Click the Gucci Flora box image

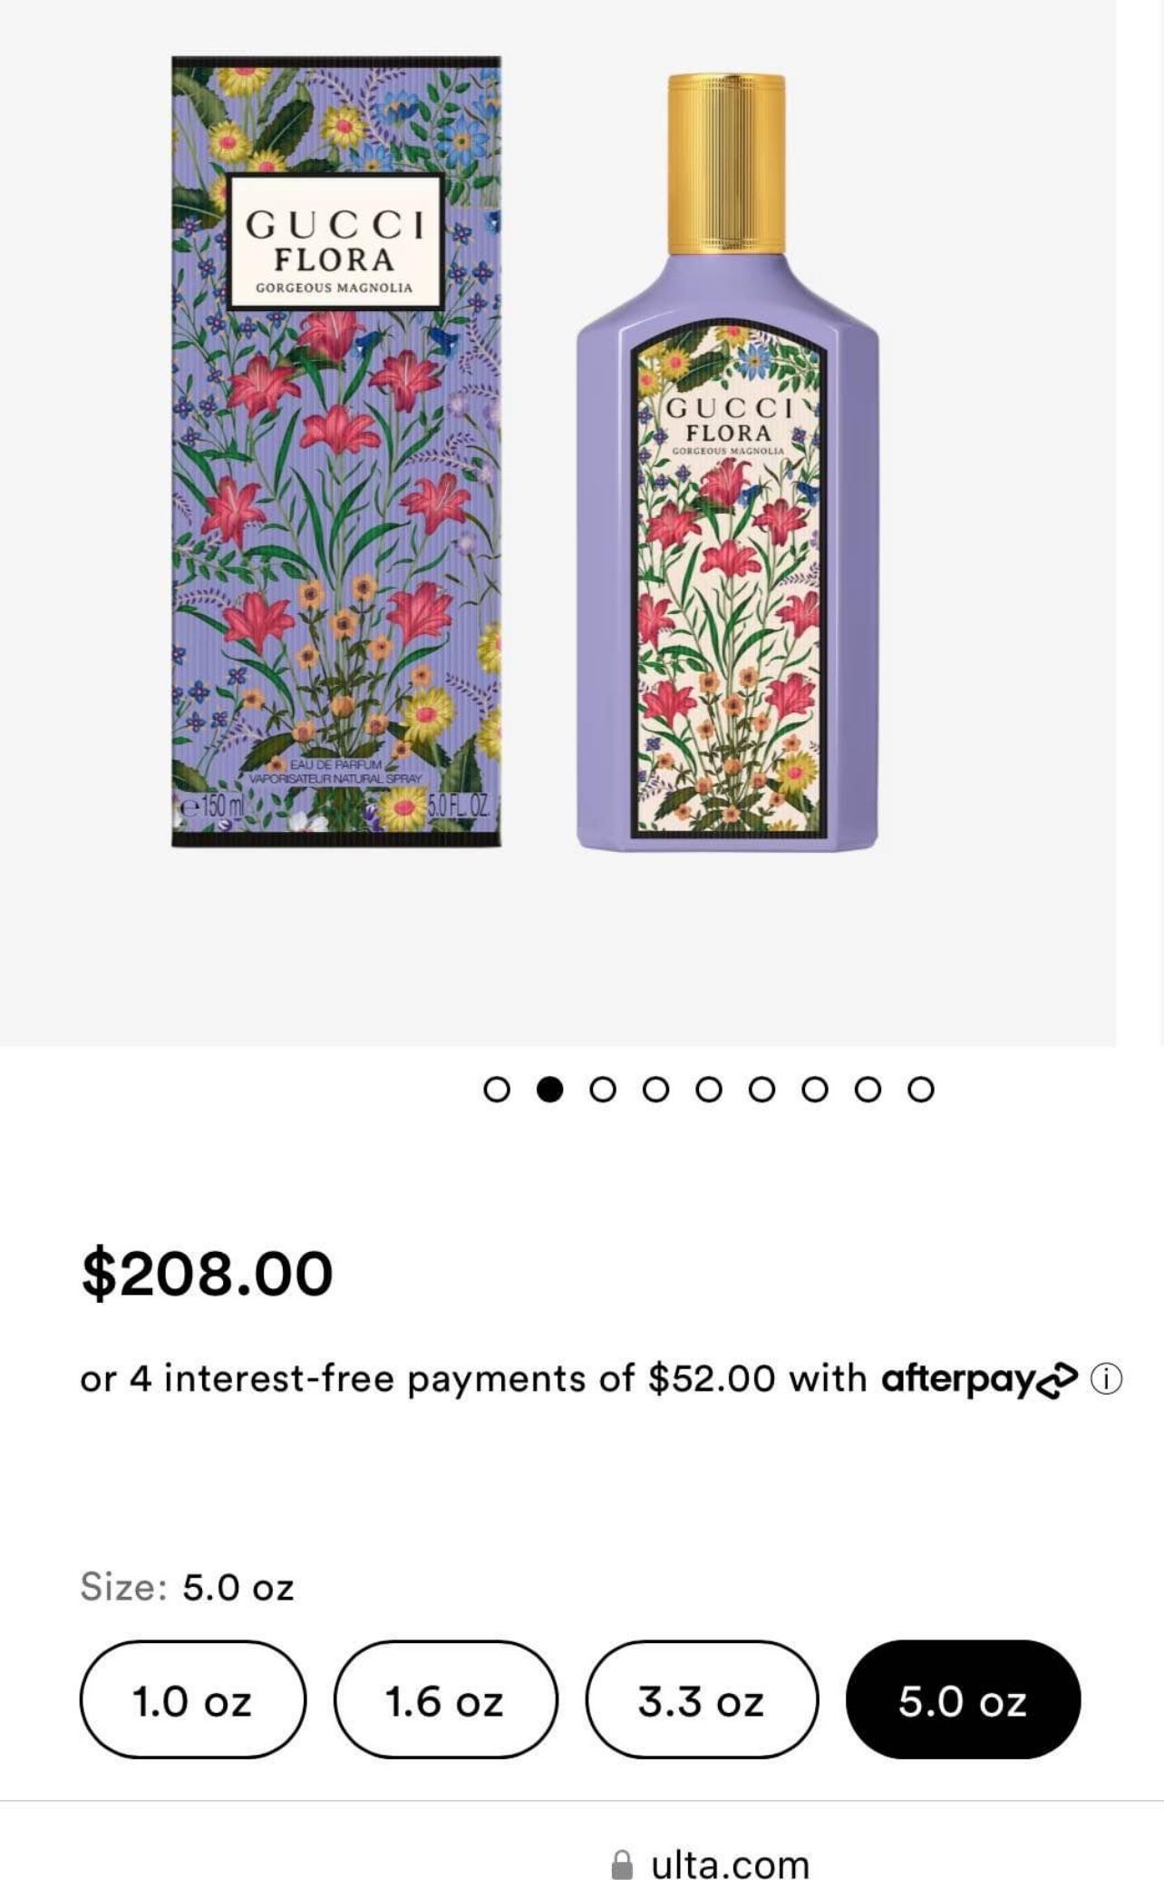(x=336, y=452)
